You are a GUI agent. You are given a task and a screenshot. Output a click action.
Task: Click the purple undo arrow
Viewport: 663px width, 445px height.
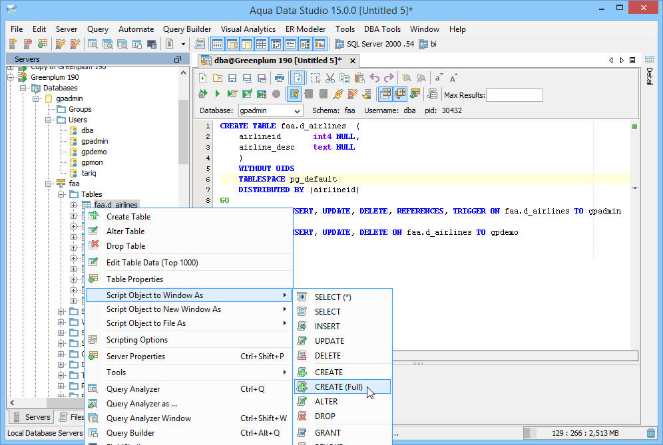coord(374,78)
